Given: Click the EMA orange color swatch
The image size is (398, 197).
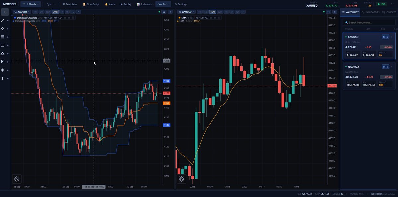Looking at the screenshot, I should (179, 18).
